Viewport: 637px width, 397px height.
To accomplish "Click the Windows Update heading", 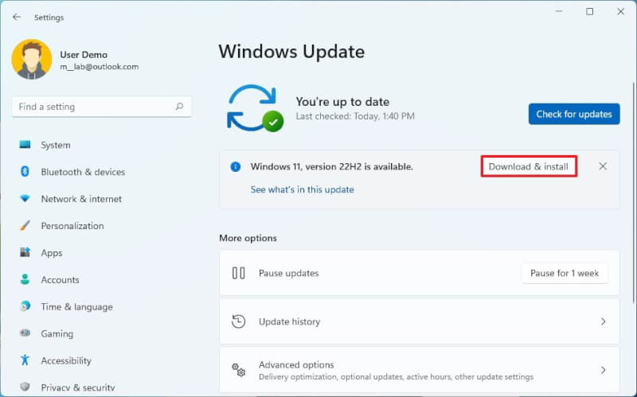I will (x=291, y=52).
